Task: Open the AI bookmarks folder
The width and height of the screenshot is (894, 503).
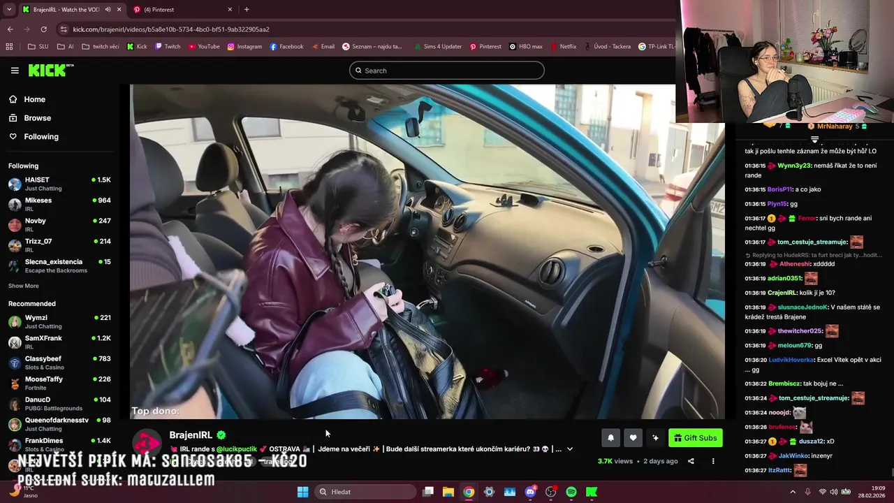Action: click(66, 47)
